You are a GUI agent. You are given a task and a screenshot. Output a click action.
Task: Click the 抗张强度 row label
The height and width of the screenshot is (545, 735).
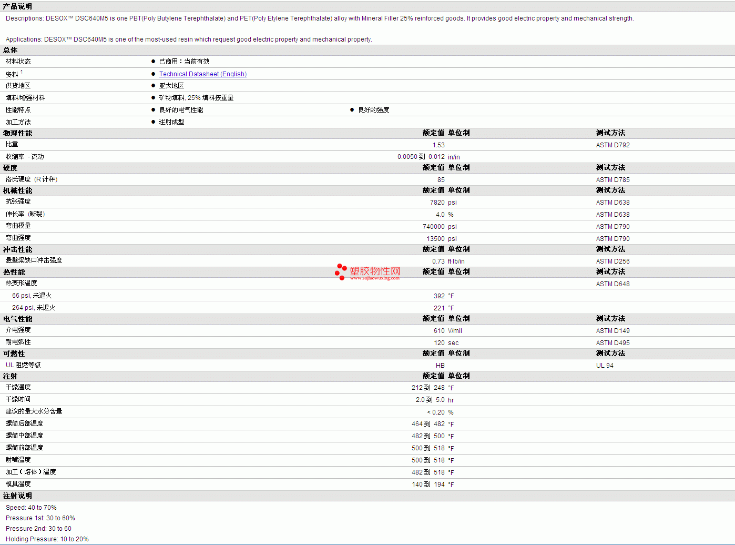(x=18, y=201)
